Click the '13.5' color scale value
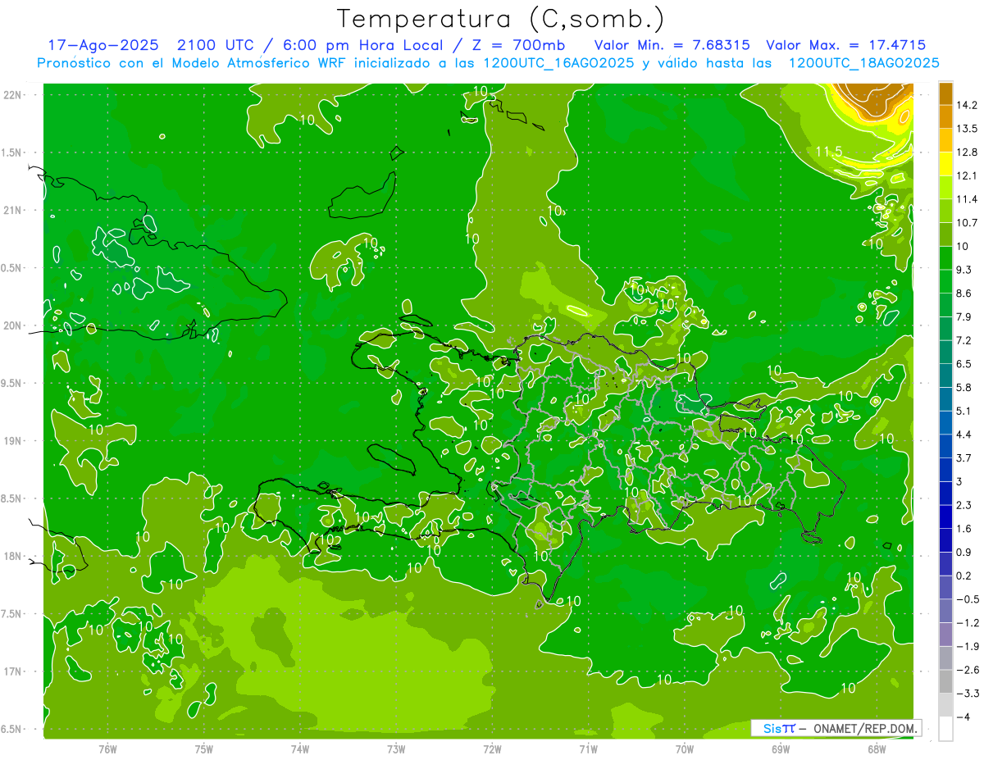The height and width of the screenshot is (760, 984). pyautogui.click(x=968, y=129)
